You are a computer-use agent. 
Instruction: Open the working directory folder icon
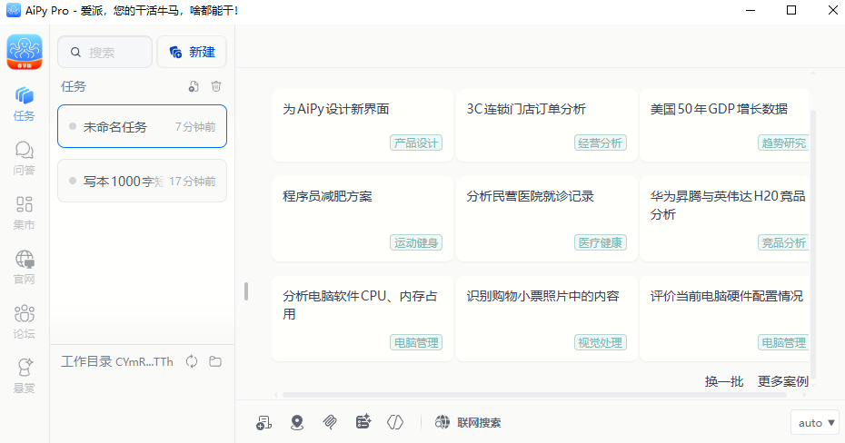click(x=215, y=361)
